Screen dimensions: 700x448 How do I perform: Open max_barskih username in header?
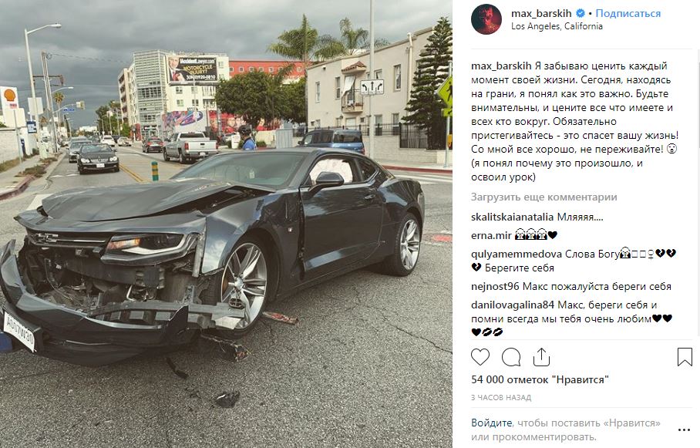coord(541,13)
